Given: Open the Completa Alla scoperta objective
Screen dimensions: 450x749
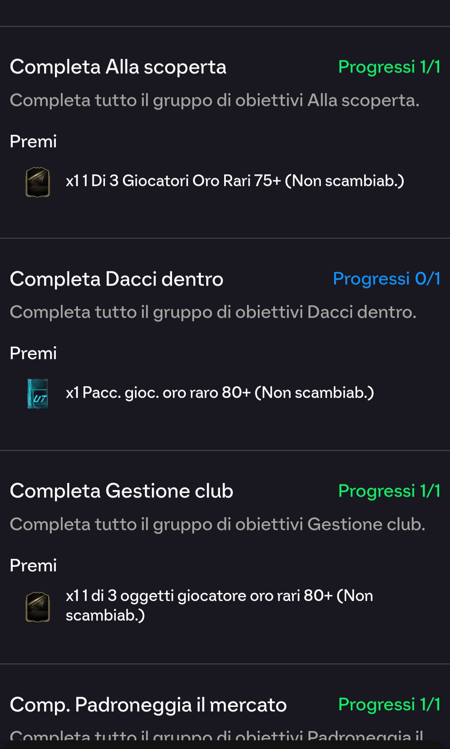Looking at the screenshot, I should (x=118, y=67).
